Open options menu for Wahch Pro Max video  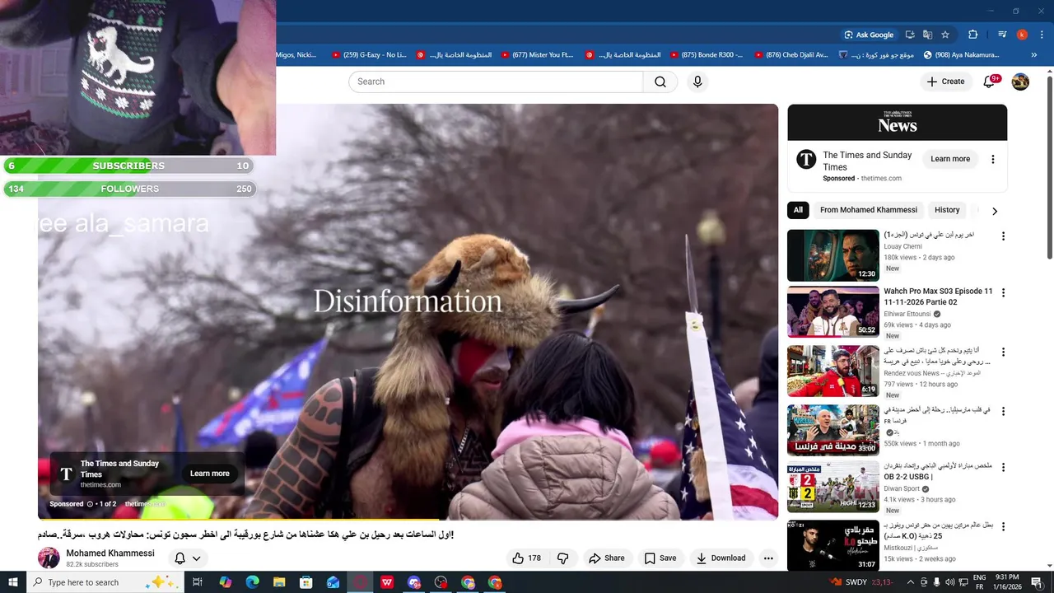[x=1003, y=292]
